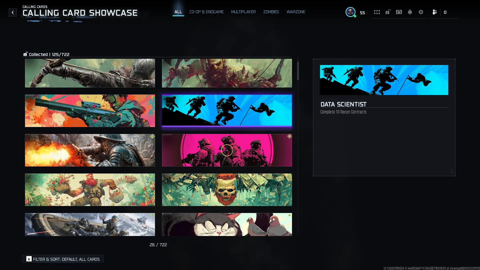
Task: Switch to the ALL tab
Action: click(178, 12)
